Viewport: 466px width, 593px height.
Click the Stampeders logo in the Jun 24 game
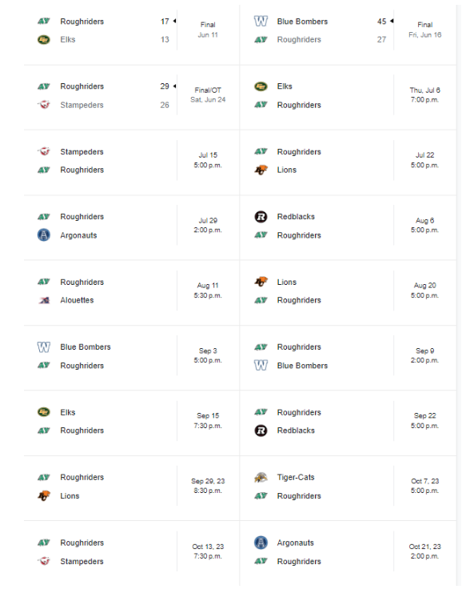(x=44, y=105)
